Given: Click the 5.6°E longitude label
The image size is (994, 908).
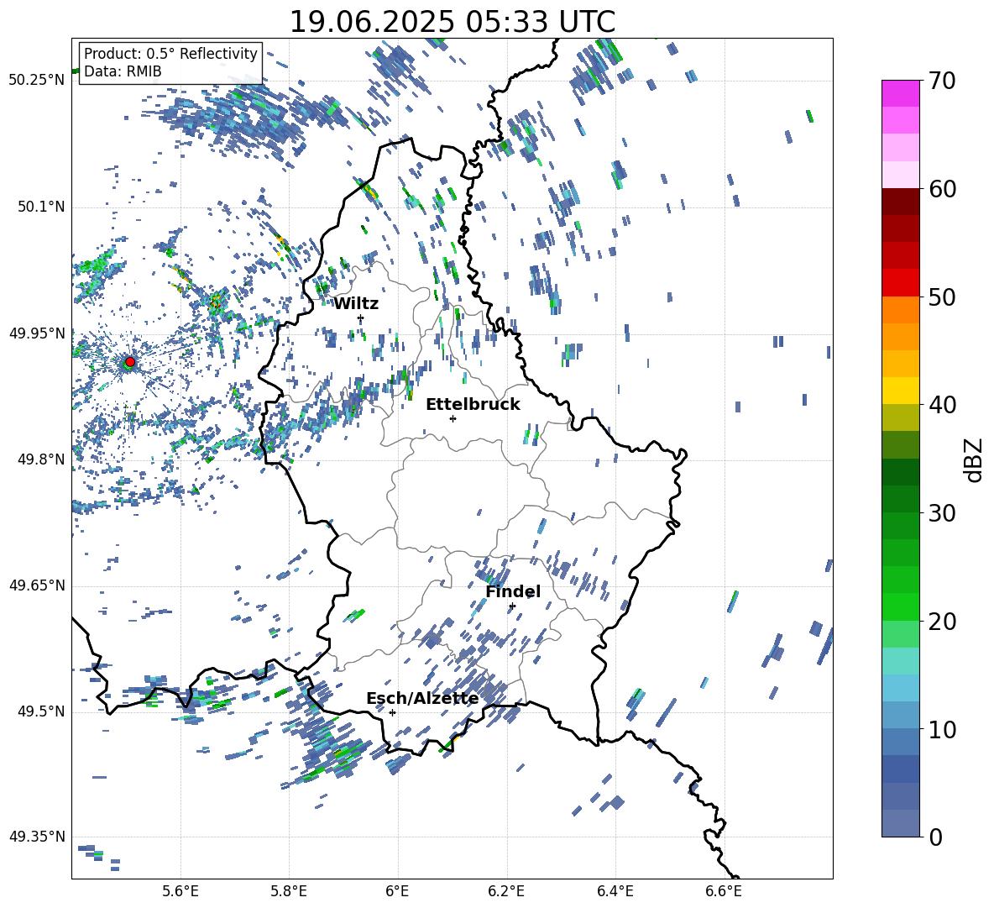Looking at the screenshot, I should 180,891.
